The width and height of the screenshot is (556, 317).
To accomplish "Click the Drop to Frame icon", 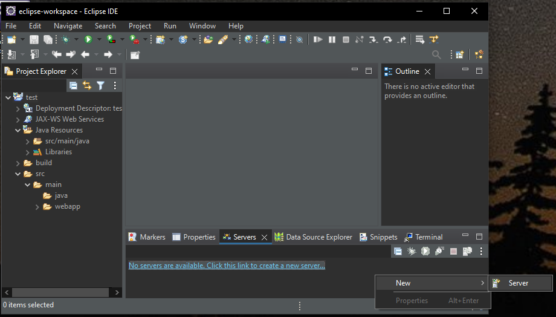I will 420,39.
